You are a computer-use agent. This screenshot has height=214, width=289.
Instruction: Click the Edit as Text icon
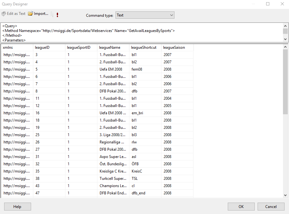[4, 14]
